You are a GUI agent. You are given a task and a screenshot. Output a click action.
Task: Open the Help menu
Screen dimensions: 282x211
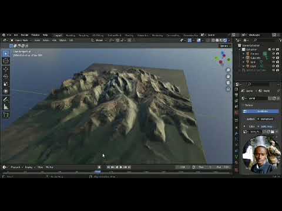pyautogui.click(x=45, y=35)
